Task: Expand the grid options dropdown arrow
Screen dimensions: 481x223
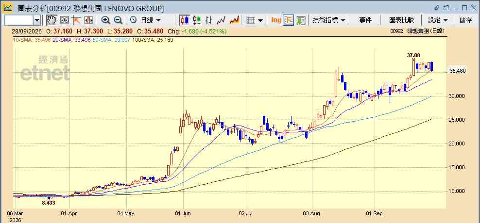Action: (260, 20)
